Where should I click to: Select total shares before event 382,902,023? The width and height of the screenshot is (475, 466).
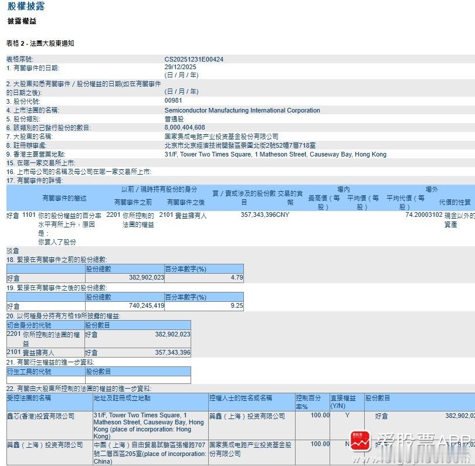point(147,277)
